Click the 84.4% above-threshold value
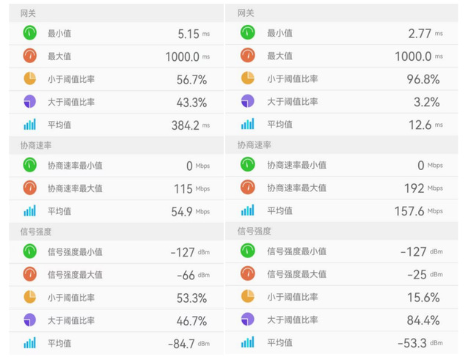This screenshot has width=468, height=357. pyautogui.click(x=423, y=320)
